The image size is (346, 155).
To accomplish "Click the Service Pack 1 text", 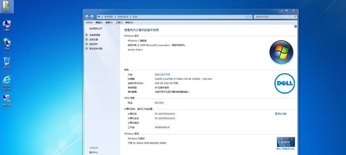I will [135, 50].
